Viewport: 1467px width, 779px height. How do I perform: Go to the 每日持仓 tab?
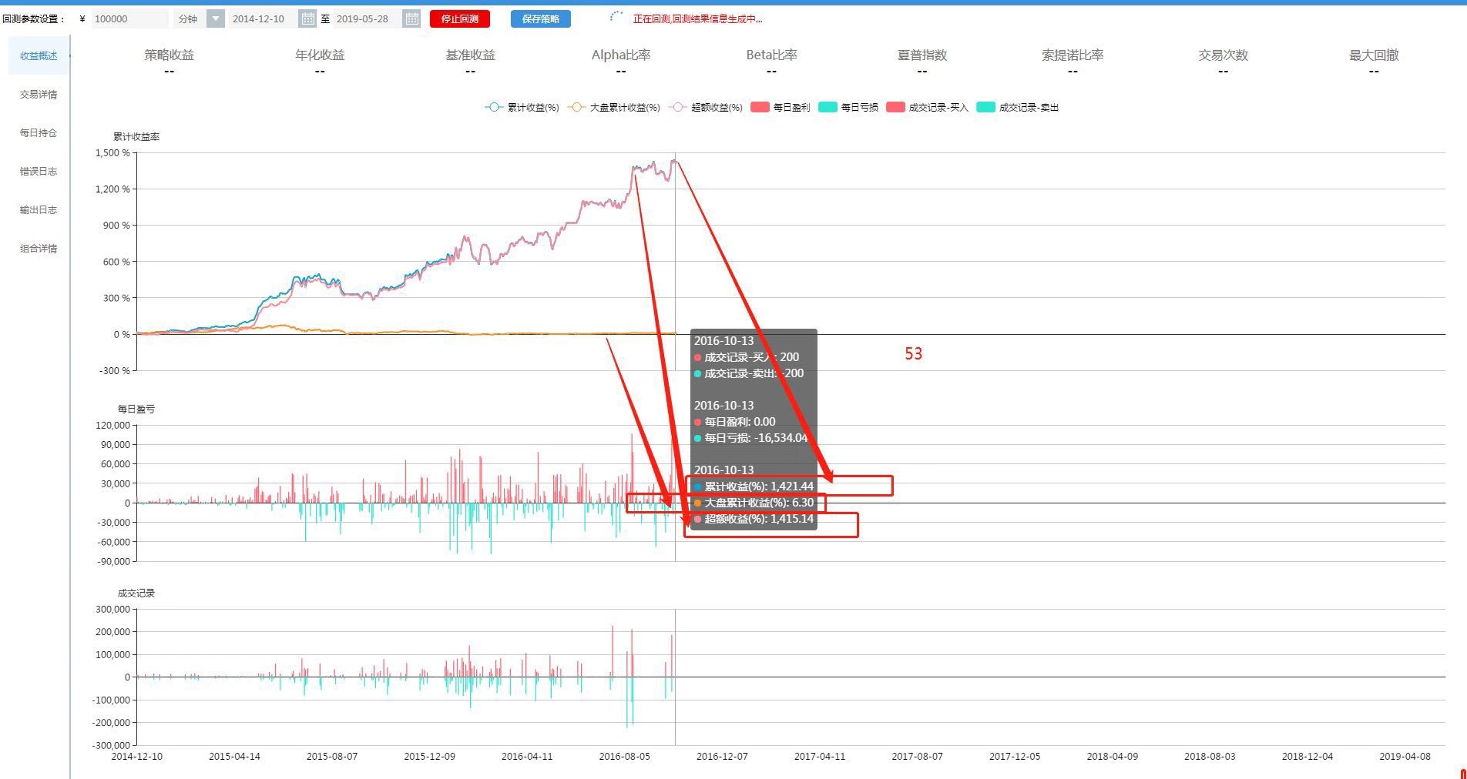[x=39, y=133]
